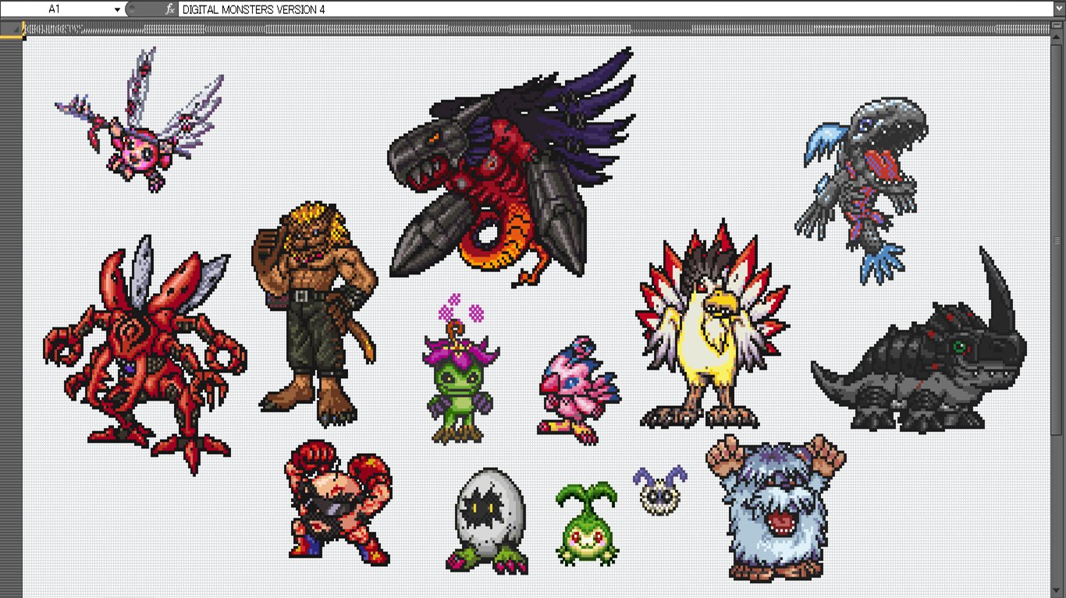Click the Insert Function fx icon
This screenshot has height=598, width=1066.
pyautogui.click(x=170, y=9)
